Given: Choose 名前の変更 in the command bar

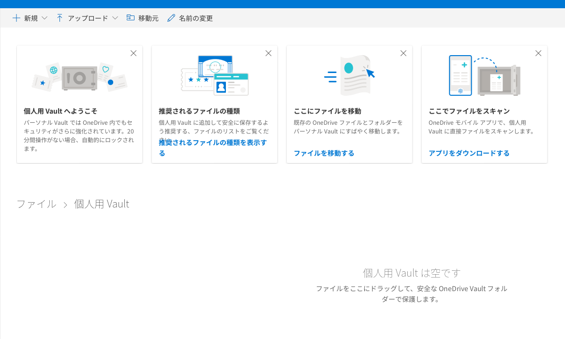Looking at the screenshot, I should 195,18.
